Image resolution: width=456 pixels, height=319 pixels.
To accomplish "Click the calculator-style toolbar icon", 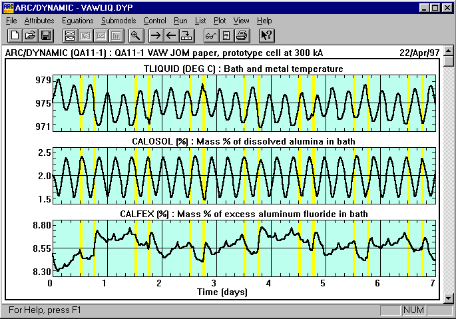I will (226, 35).
